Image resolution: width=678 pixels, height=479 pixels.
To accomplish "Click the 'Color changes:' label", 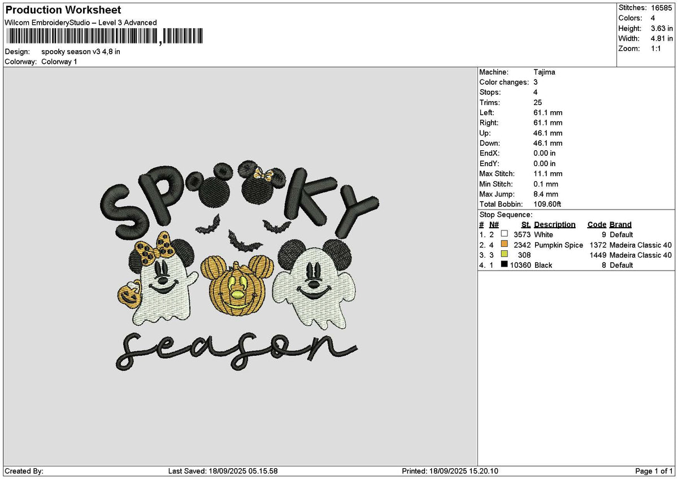I will 504,82.
